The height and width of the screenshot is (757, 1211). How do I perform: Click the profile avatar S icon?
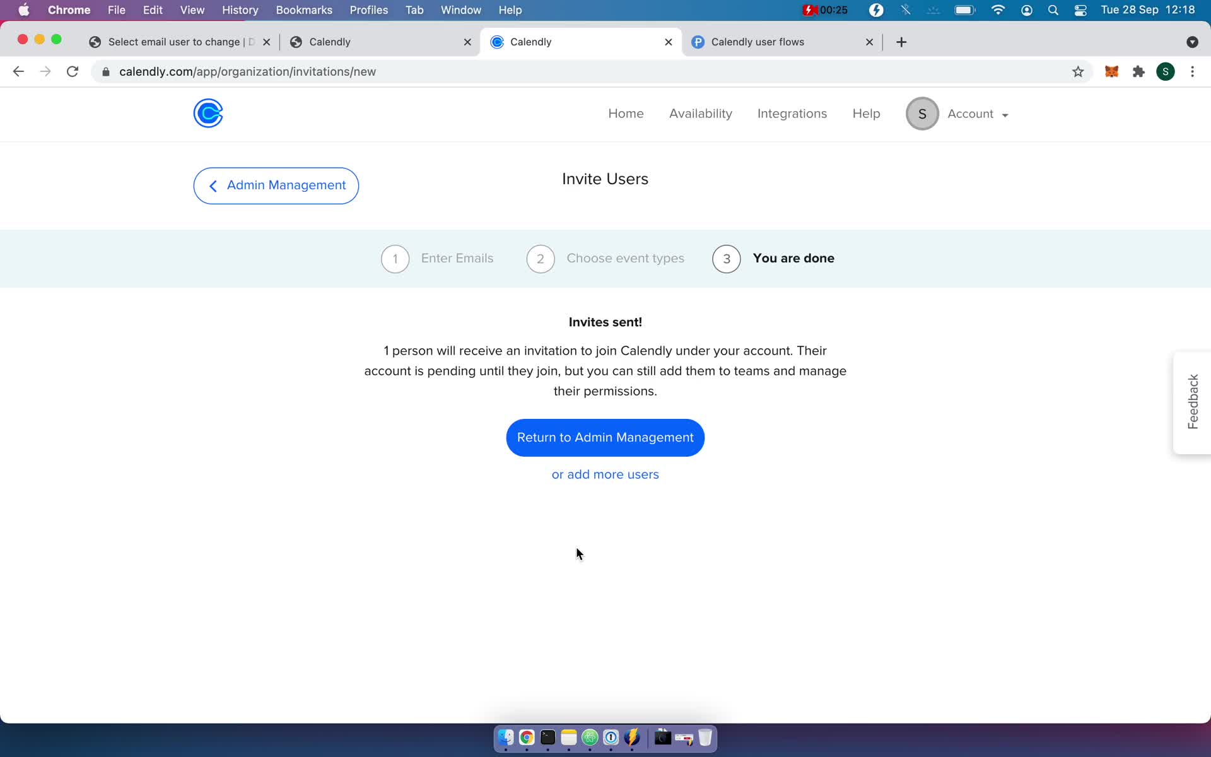click(x=921, y=114)
